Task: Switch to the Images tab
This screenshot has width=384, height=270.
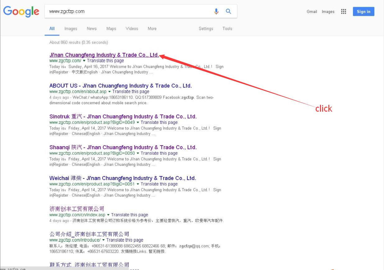Action: click(x=71, y=29)
